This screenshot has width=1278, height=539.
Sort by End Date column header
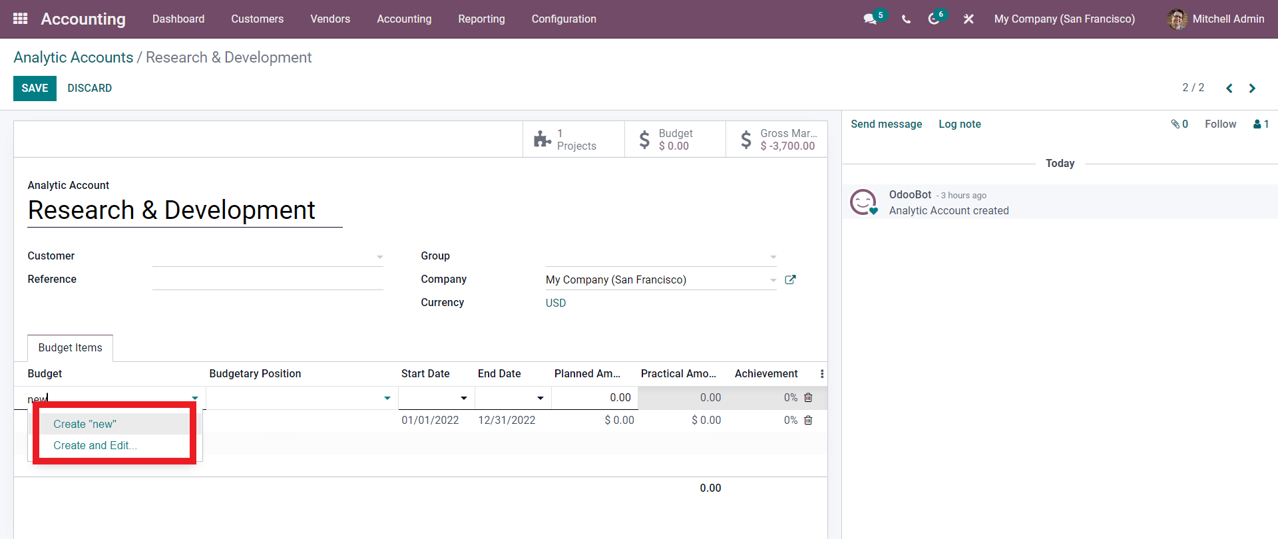tap(499, 374)
